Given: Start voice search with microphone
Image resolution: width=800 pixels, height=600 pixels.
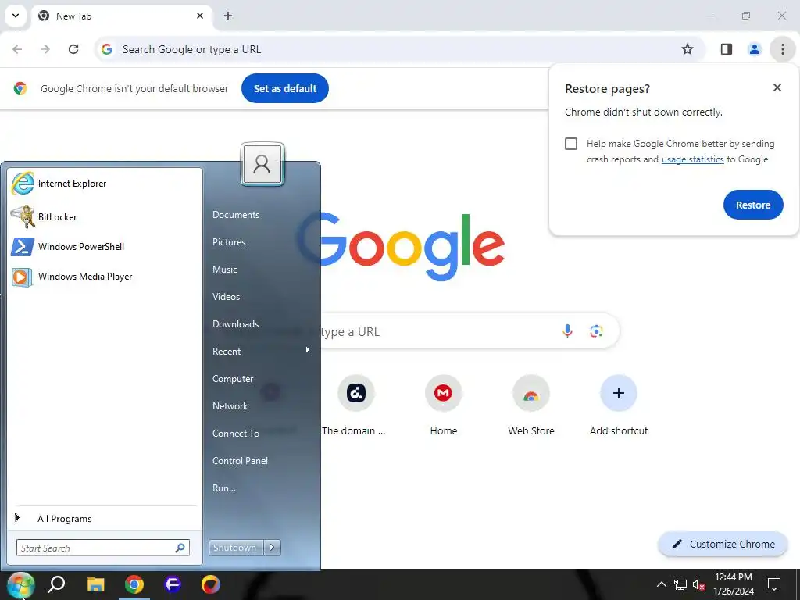Looking at the screenshot, I should click(567, 331).
